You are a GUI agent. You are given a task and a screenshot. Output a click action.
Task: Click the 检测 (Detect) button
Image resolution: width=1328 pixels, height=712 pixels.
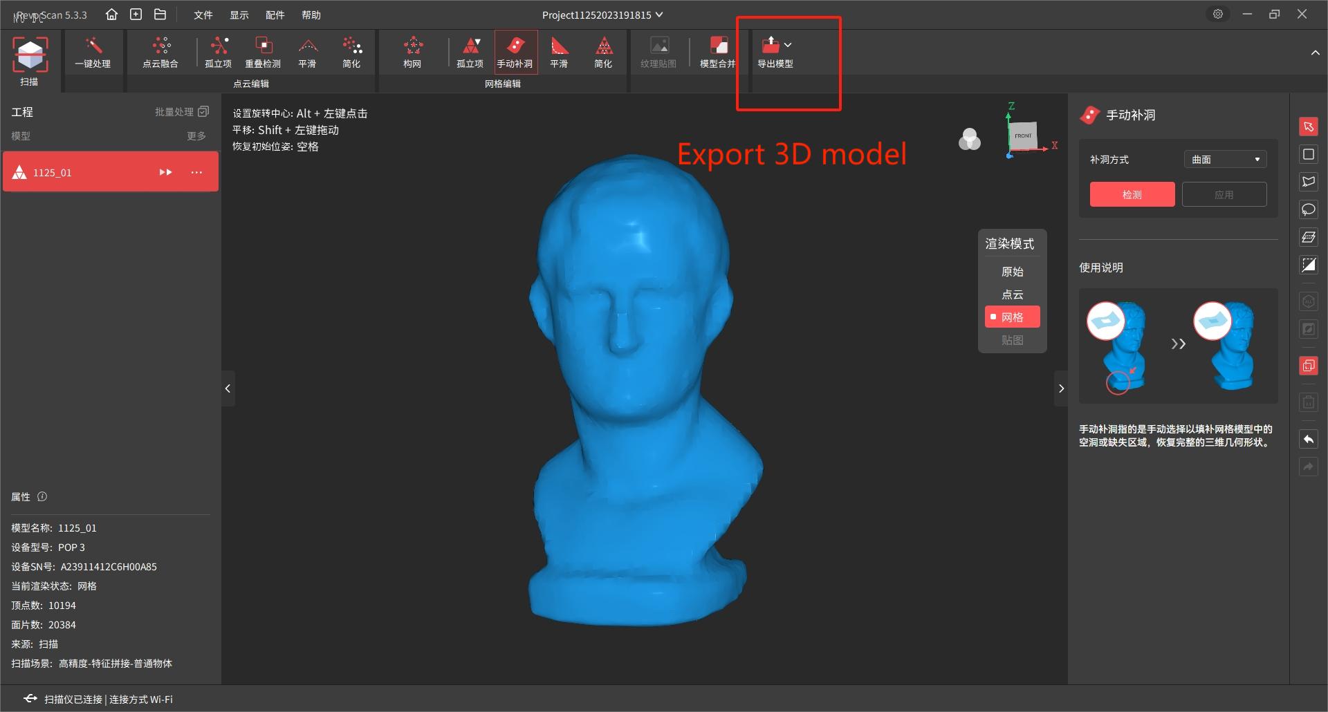coord(1132,195)
